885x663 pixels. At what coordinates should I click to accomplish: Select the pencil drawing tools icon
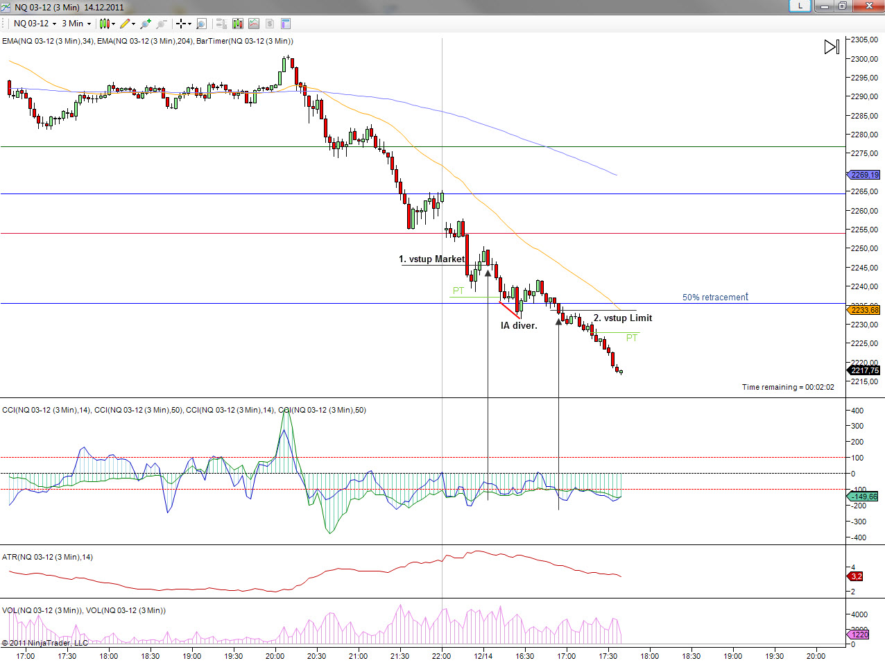coord(125,24)
